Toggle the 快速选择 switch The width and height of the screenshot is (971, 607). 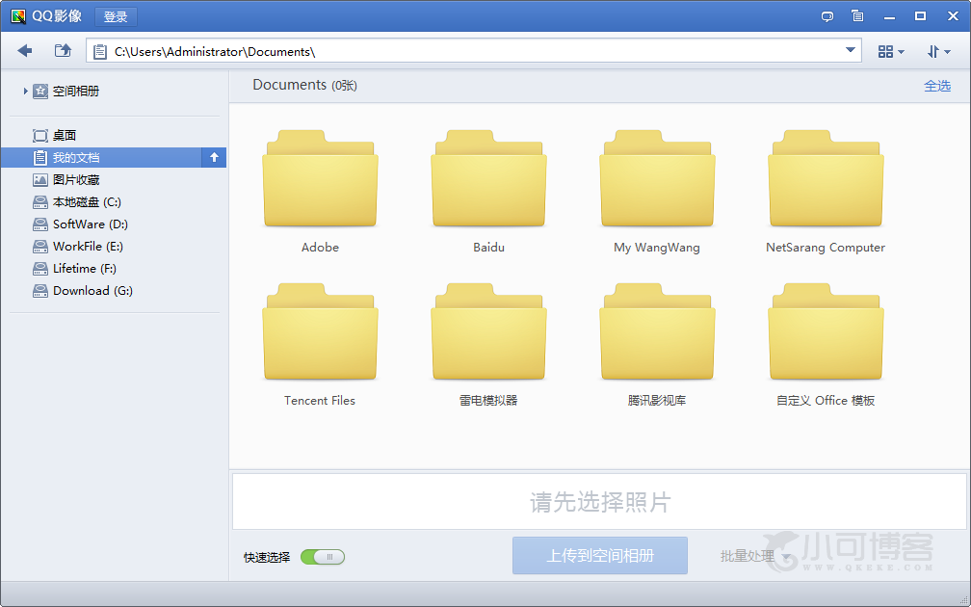[x=323, y=557]
